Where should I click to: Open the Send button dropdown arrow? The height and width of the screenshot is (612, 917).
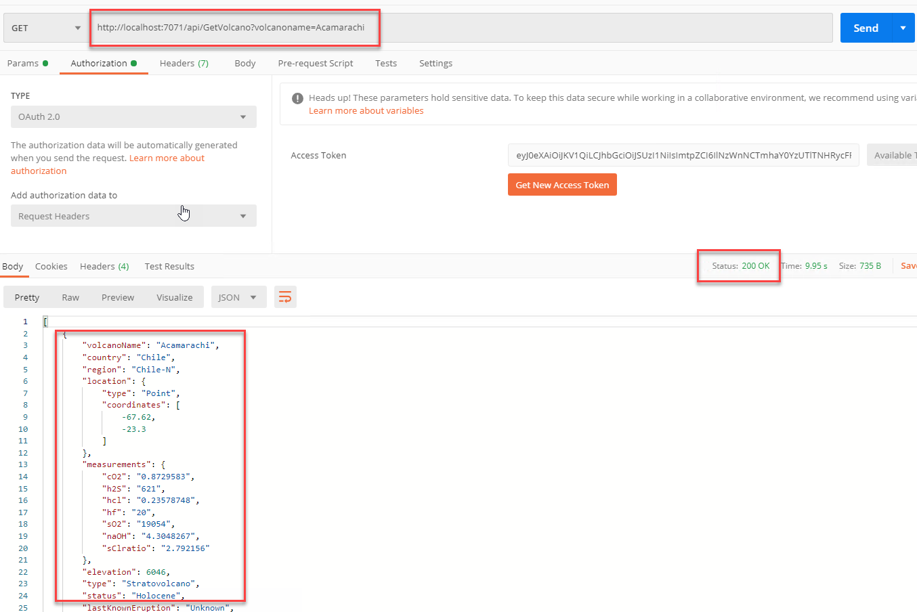pyautogui.click(x=903, y=28)
